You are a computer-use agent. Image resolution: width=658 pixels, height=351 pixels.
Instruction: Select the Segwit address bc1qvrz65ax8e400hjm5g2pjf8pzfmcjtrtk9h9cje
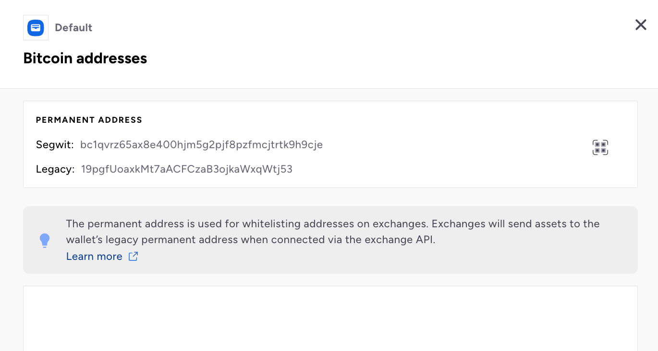click(201, 144)
